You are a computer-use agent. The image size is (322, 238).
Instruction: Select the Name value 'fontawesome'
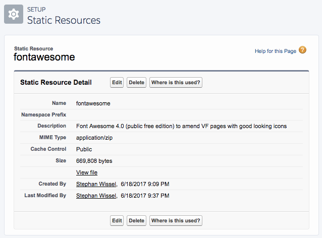pyautogui.click(x=93, y=103)
